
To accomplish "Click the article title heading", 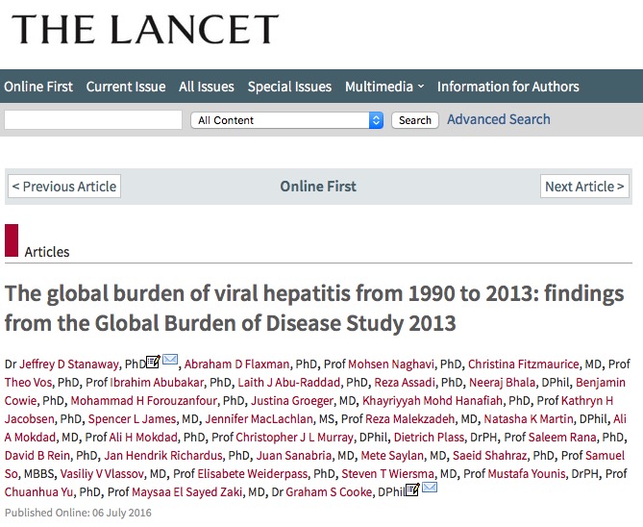I will [x=314, y=309].
